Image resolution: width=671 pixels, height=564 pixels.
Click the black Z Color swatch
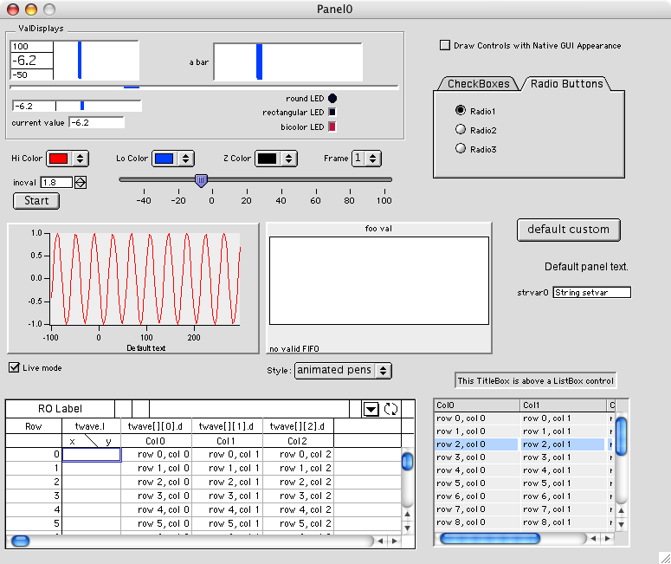coord(267,159)
